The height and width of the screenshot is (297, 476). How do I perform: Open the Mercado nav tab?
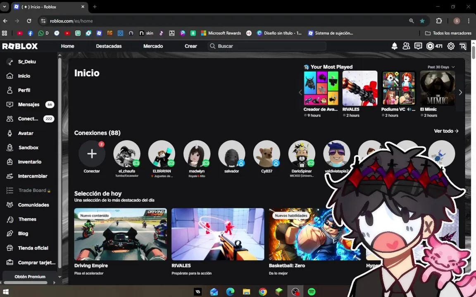[x=153, y=46]
